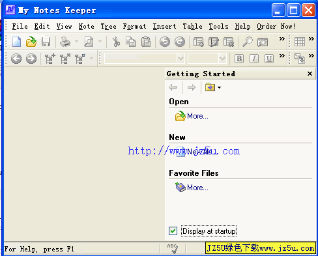Create a new file with toolbar icon
The height and width of the screenshot is (256, 318).
click(x=16, y=42)
